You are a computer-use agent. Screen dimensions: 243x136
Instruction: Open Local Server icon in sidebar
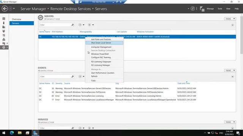click(4, 23)
